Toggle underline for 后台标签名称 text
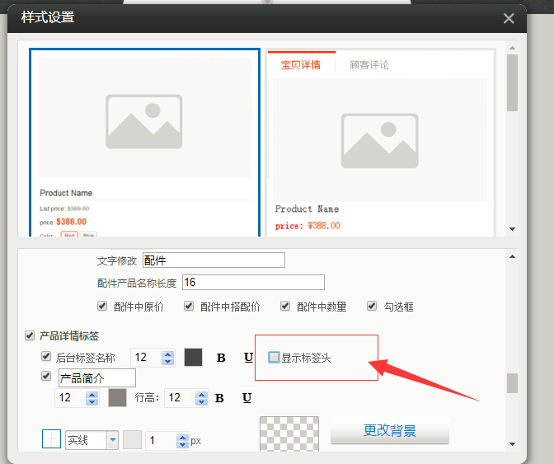Viewport: 554px width, 464px height. pyautogui.click(x=247, y=358)
